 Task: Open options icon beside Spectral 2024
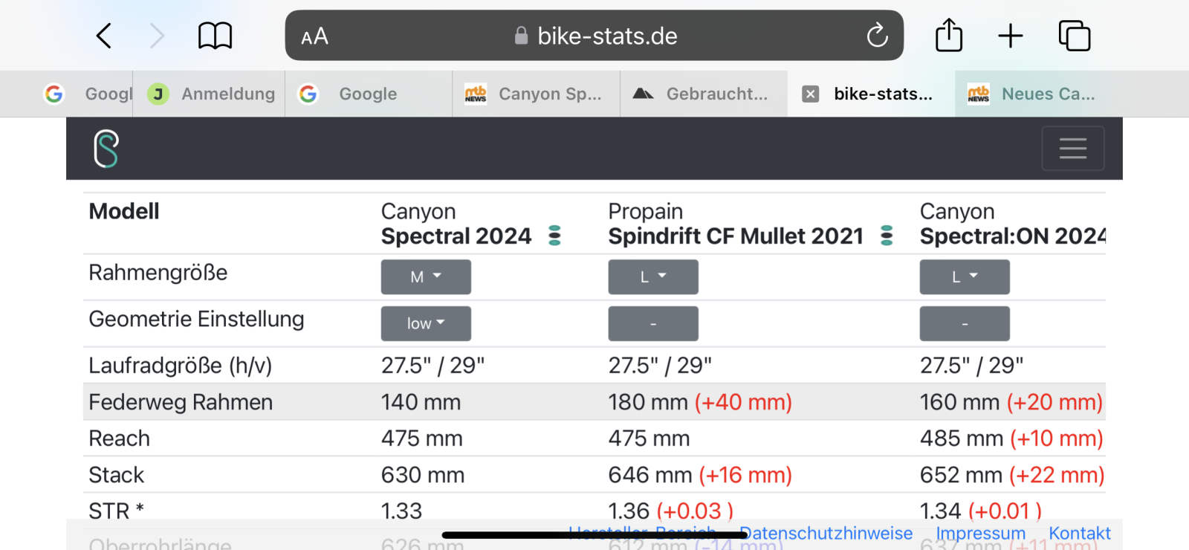(554, 236)
